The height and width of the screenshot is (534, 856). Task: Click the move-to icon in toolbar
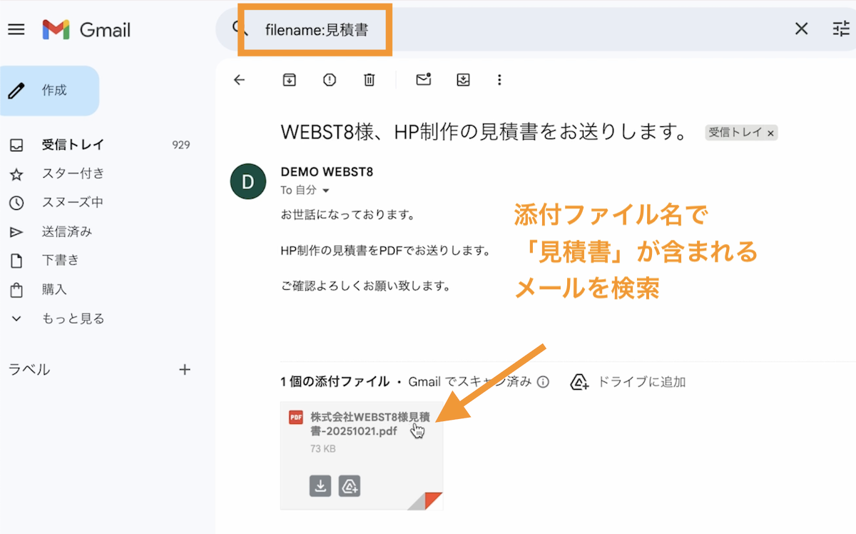click(x=464, y=80)
